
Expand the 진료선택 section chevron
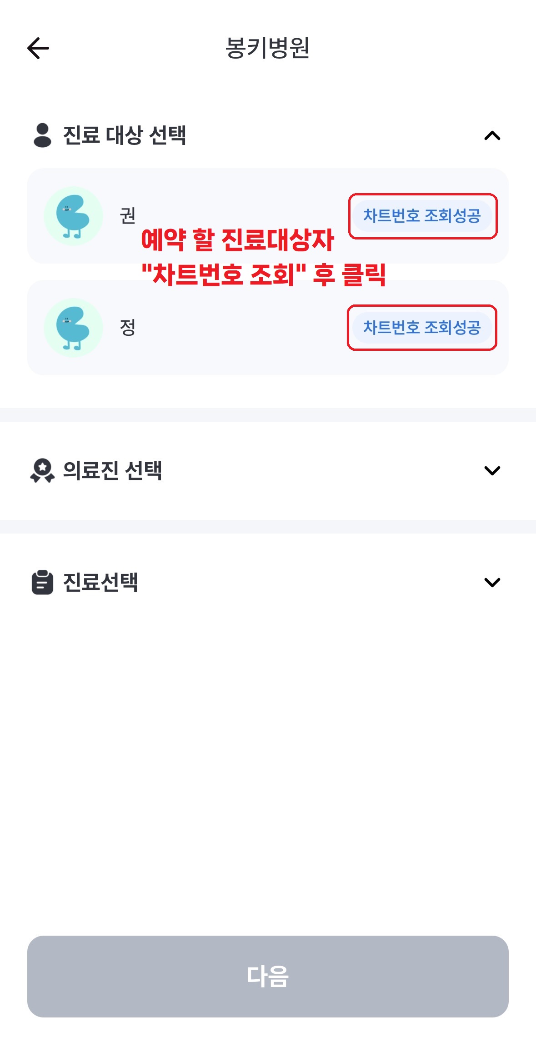click(492, 582)
